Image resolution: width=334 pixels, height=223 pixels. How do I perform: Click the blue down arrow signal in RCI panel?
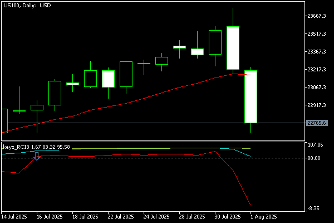pyautogui.click(x=37, y=156)
